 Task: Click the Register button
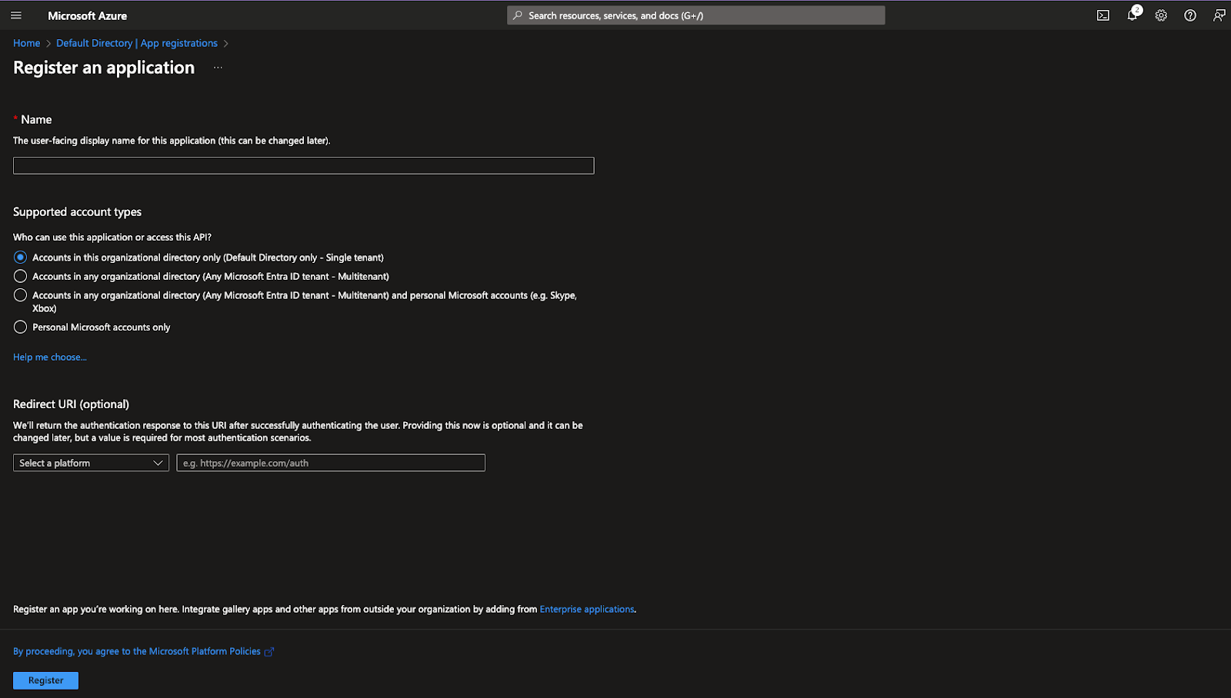coord(45,680)
